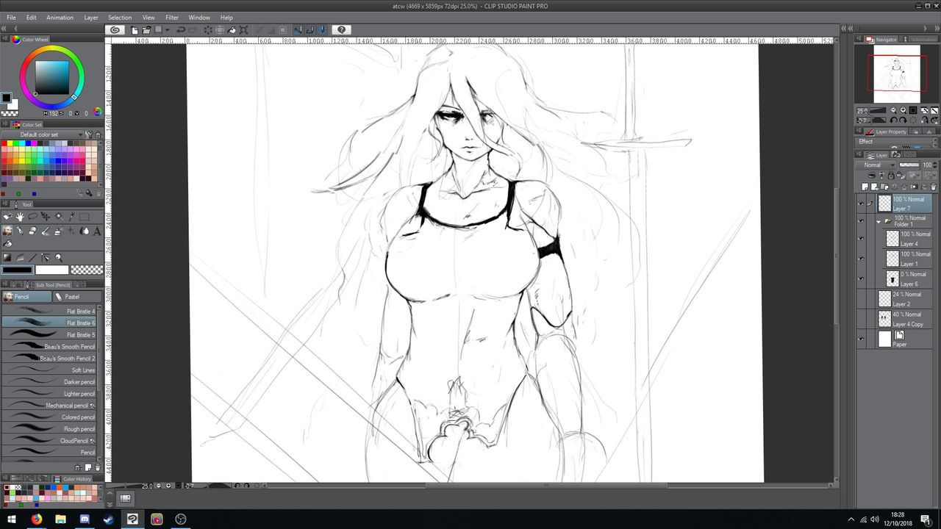Click the Undo arrow in toolbar
Image resolution: width=941 pixels, height=529 pixels.
[180, 29]
